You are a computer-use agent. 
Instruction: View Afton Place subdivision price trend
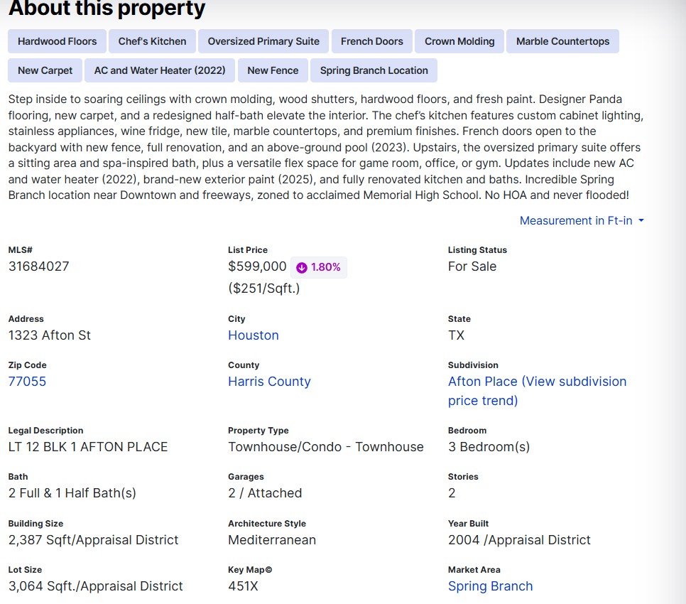537,391
